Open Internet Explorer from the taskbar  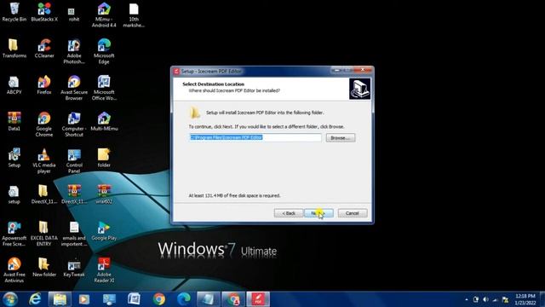[35, 299]
